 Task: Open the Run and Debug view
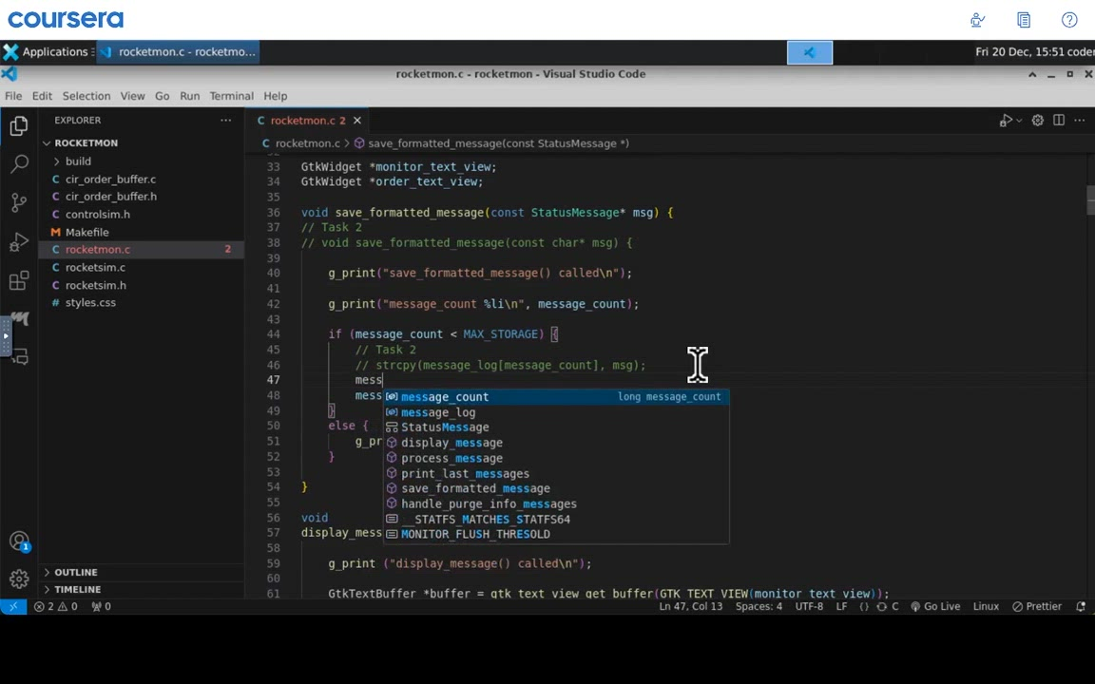pyautogui.click(x=19, y=242)
